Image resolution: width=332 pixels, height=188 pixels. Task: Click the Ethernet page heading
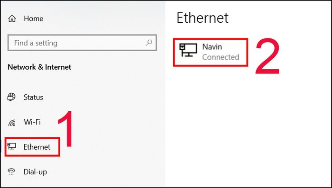pyautogui.click(x=203, y=18)
